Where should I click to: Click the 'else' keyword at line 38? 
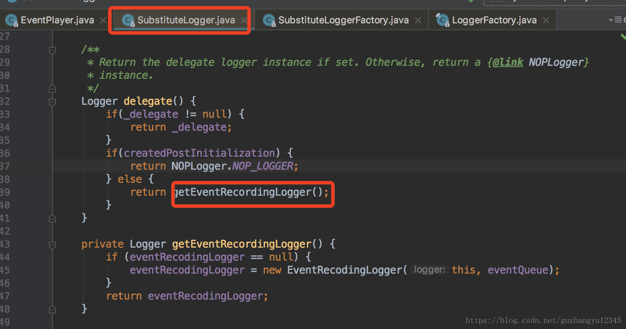click(130, 179)
